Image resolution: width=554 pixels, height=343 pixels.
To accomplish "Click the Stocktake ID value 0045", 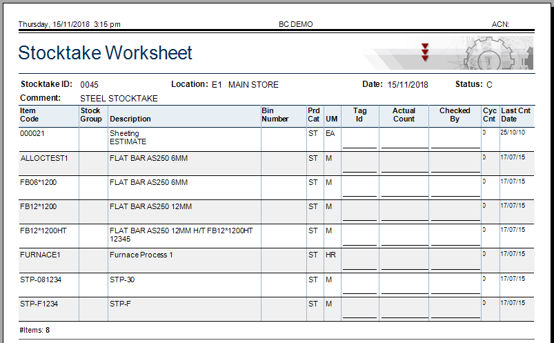I will [x=89, y=85].
